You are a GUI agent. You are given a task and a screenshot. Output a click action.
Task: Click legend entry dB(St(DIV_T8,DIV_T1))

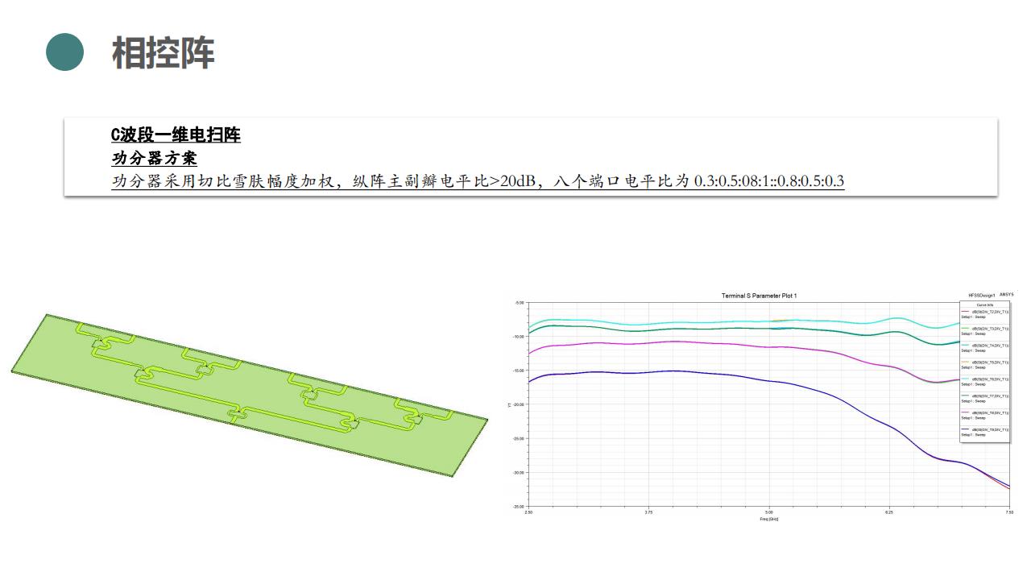point(990,412)
